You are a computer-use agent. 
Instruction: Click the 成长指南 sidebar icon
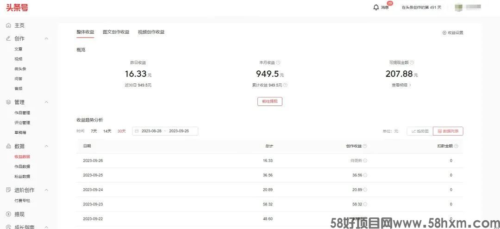[9, 227]
